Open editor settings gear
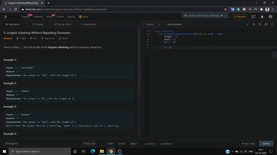The image size is (277, 155). tap(266, 25)
